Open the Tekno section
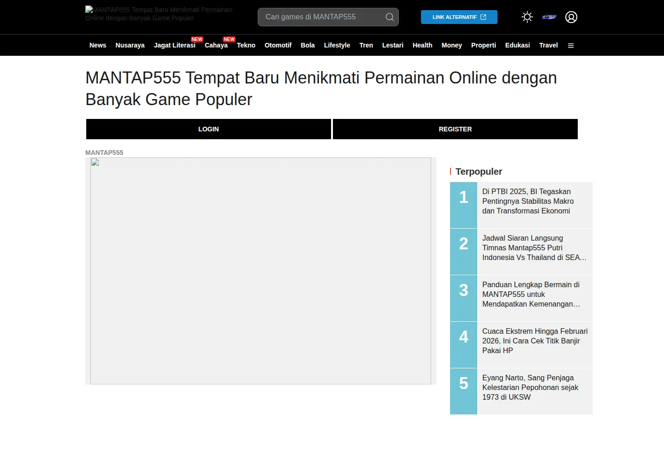This screenshot has height=461, width=664. (246, 45)
